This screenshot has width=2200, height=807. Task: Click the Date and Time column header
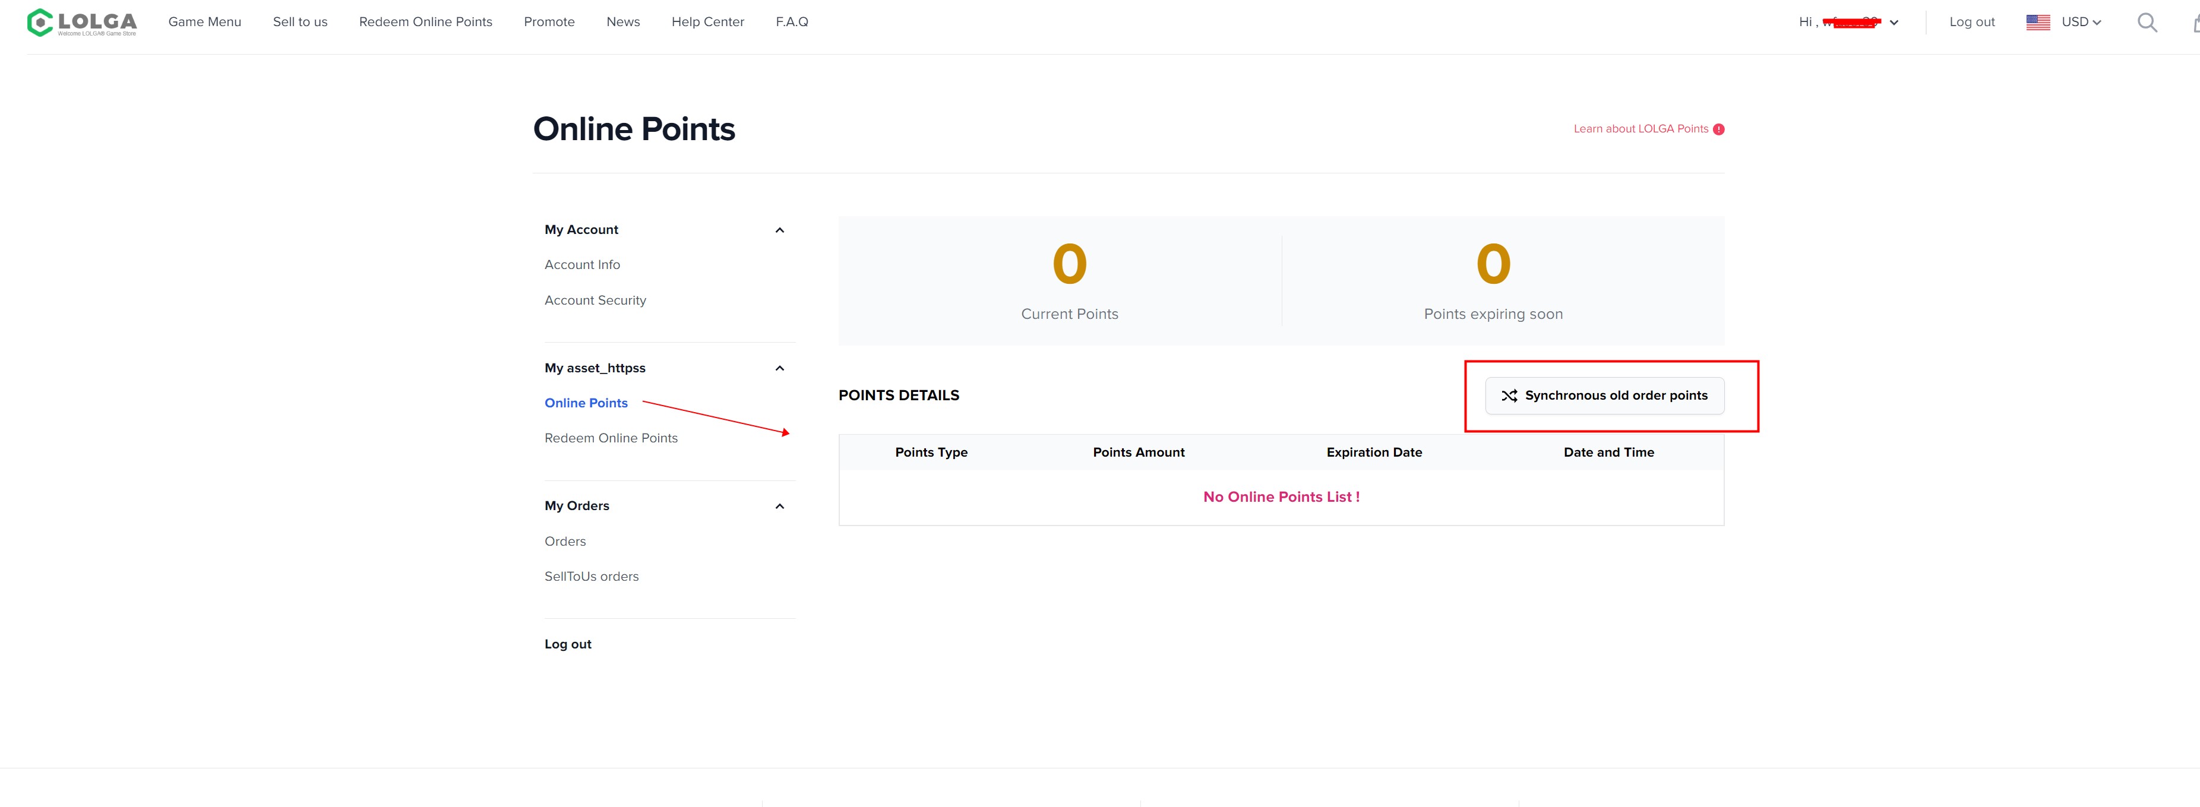[1608, 452]
